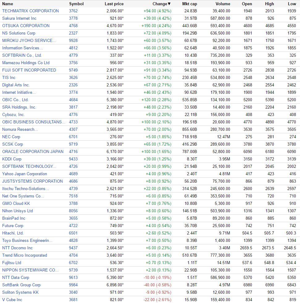Image resolution: width=300 pixels, height=303 pixels.
Task: Open Hitachi, Ltd. link
Action: [x=13, y=233]
